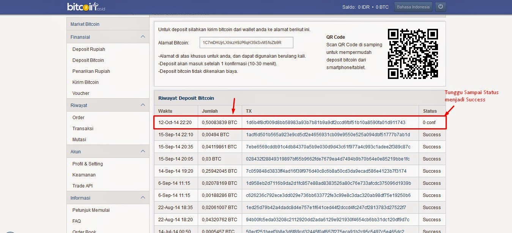Open transaction hash starting with 94b00fc5eda0
The height and width of the screenshot is (233, 512).
pos(328,220)
